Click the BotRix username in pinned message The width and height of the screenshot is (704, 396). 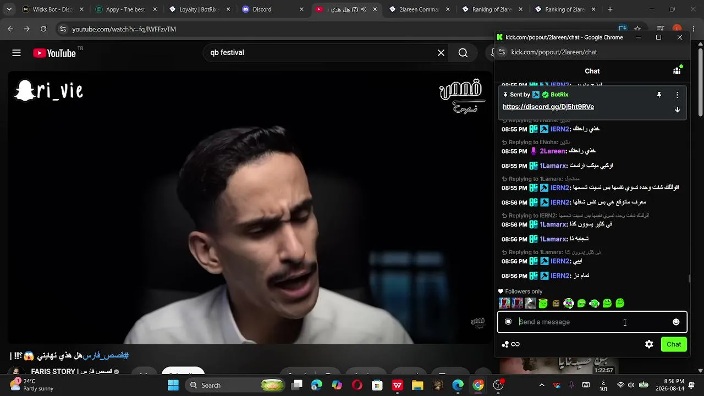pos(559,95)
